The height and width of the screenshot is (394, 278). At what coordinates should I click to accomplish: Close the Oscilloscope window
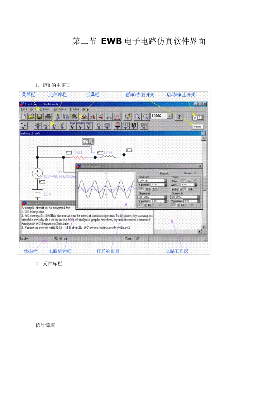click(x=200, y=166)
